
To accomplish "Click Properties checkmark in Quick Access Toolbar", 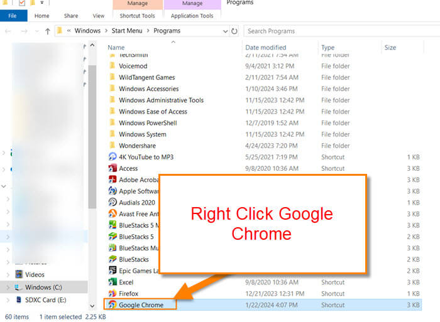I will coord(21,3).
